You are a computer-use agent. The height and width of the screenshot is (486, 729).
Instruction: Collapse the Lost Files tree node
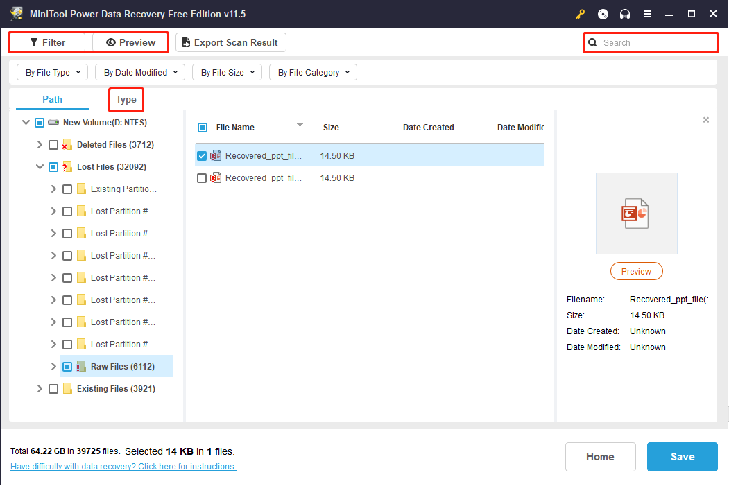40,166
